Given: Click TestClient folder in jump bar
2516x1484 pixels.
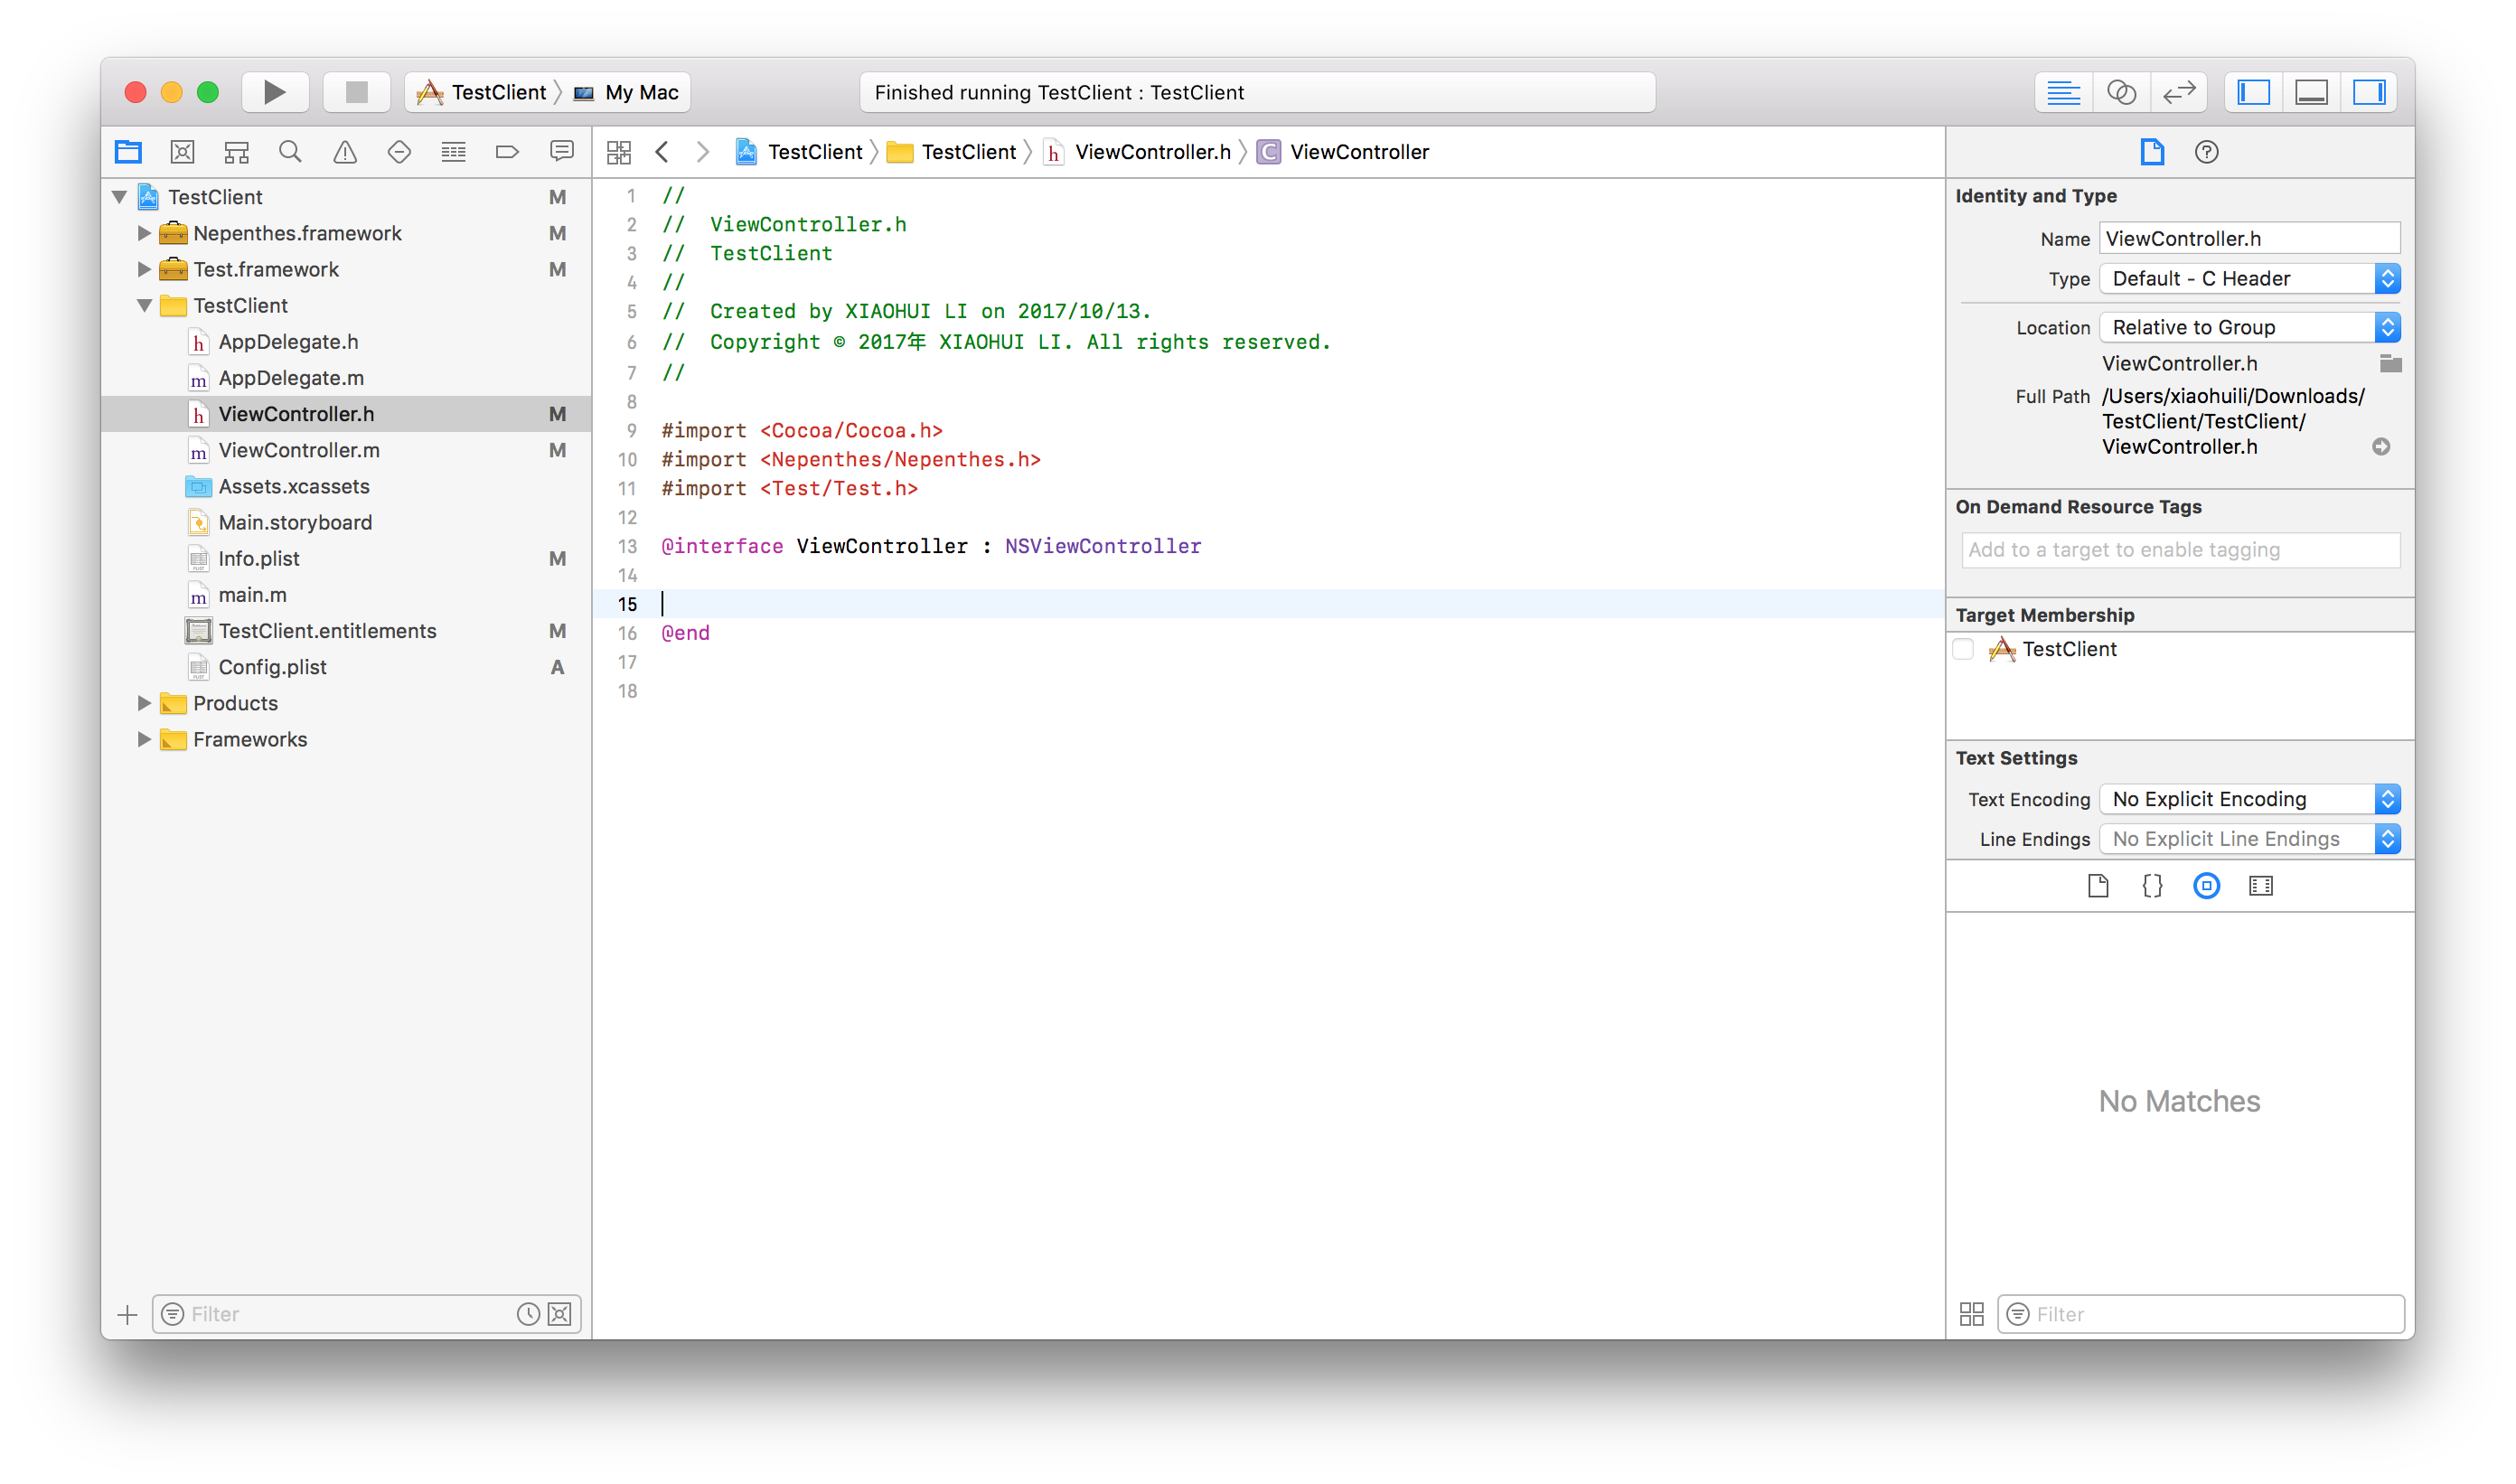Looking at the screenshot, I should click(952, 152).
